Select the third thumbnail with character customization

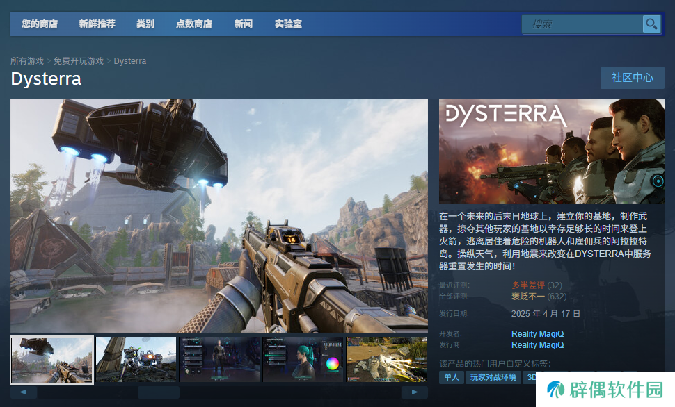[219, 360]
